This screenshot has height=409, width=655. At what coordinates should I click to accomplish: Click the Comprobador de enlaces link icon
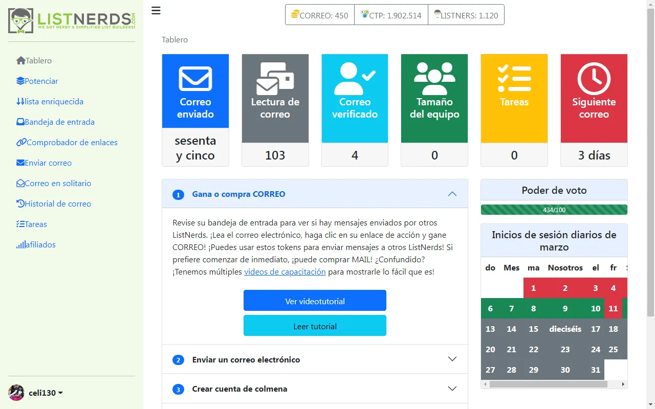click(21, 142)
